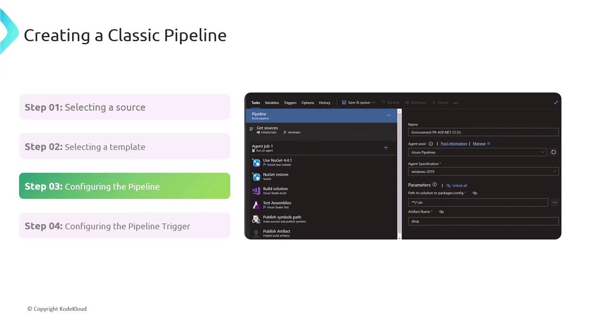Click the Publish symbols path icon
The image size is (591, 332).
point(256,219)
